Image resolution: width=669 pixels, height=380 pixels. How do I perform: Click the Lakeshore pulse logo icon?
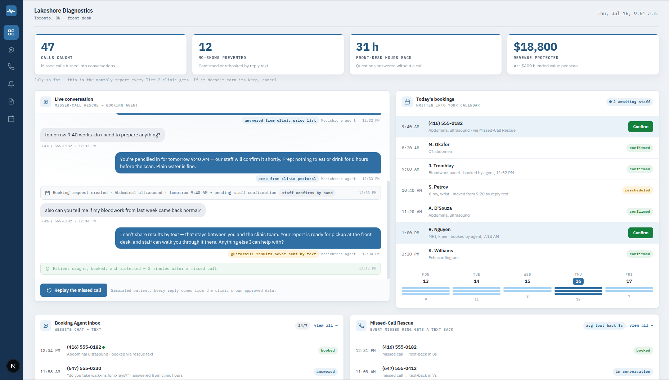pos(11,11)
